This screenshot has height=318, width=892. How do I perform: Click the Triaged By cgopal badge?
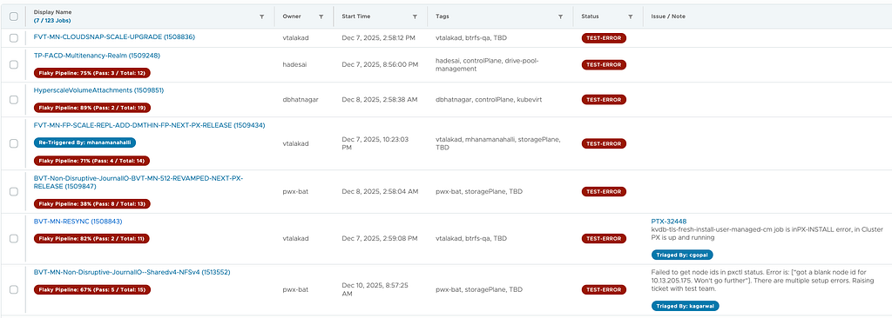(x=682, y=255)
